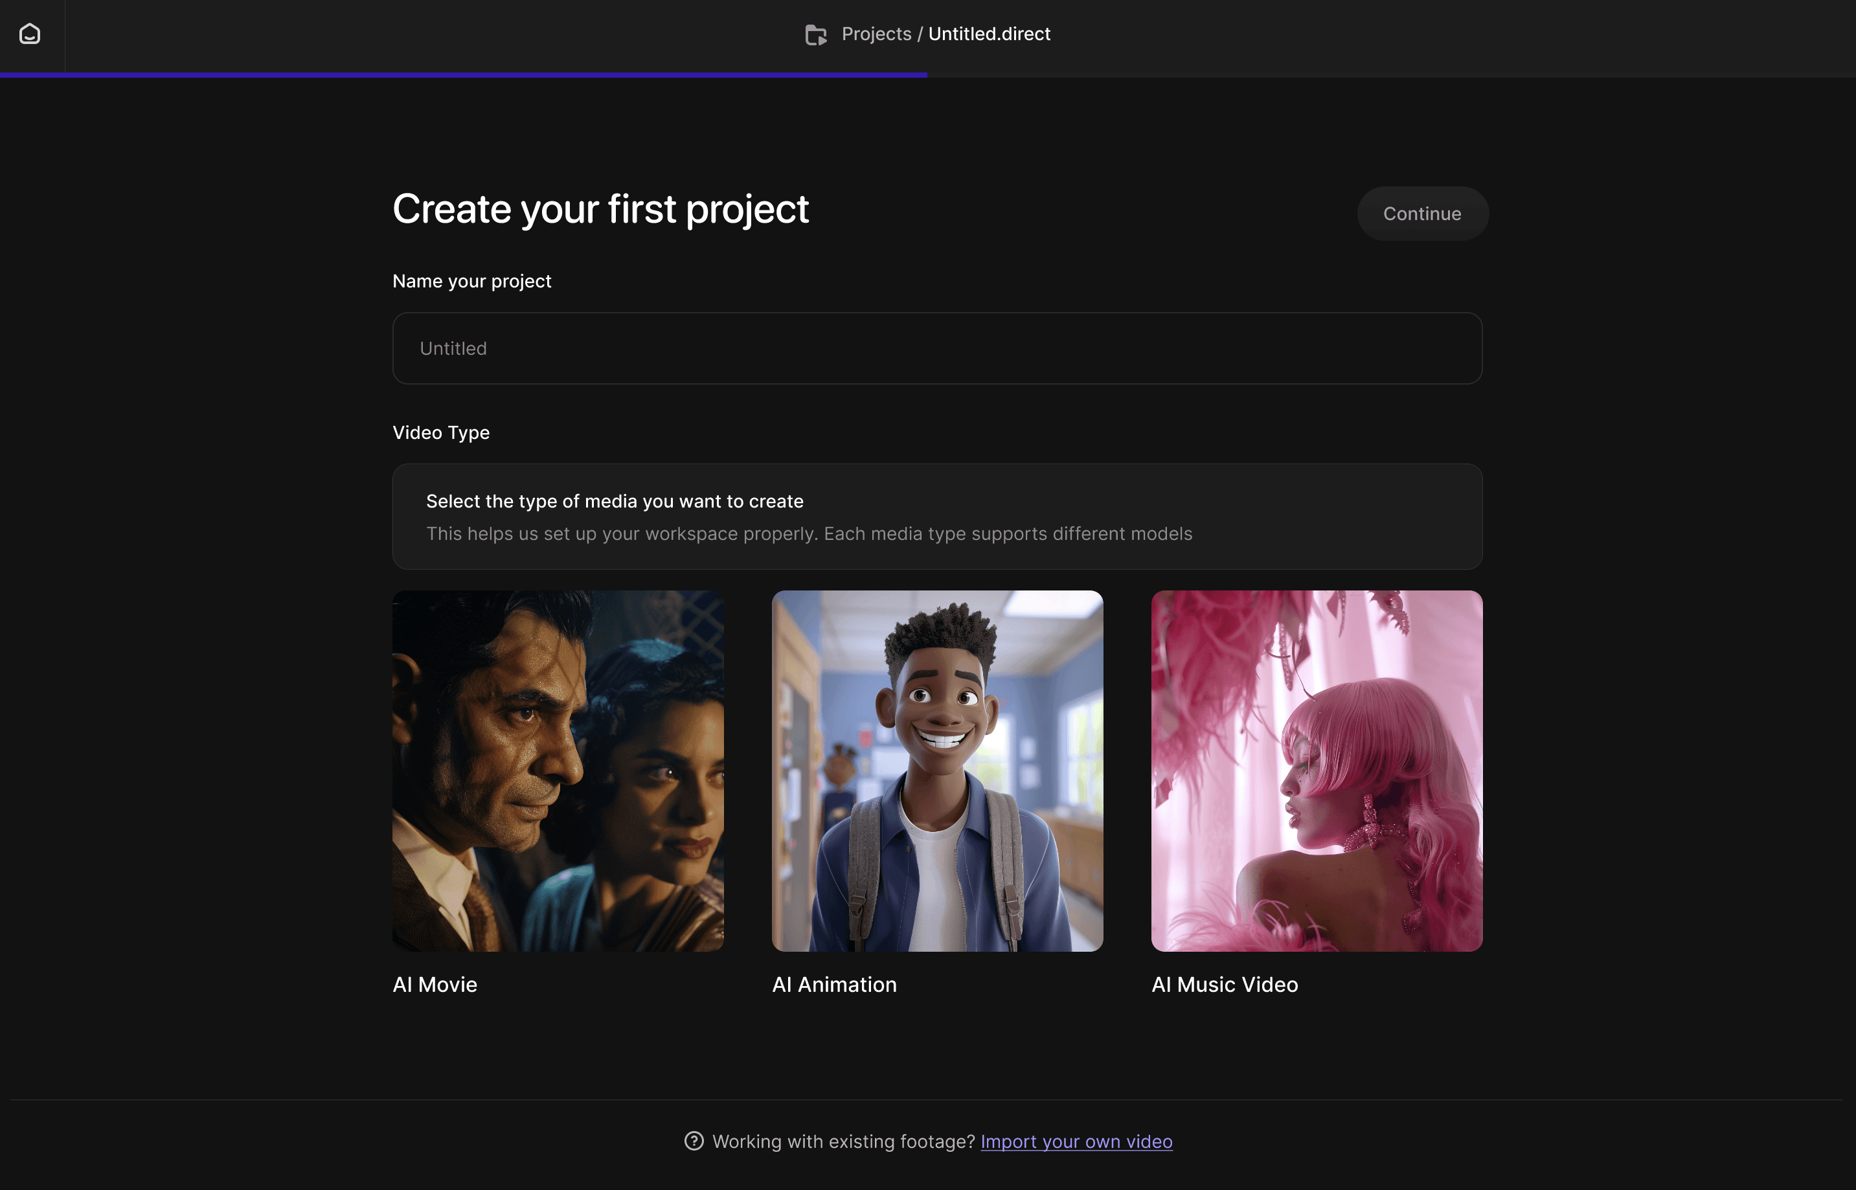Open the Import your own video link
This screenshot has width=1856, height=1190.
tap(1076, 1141)
